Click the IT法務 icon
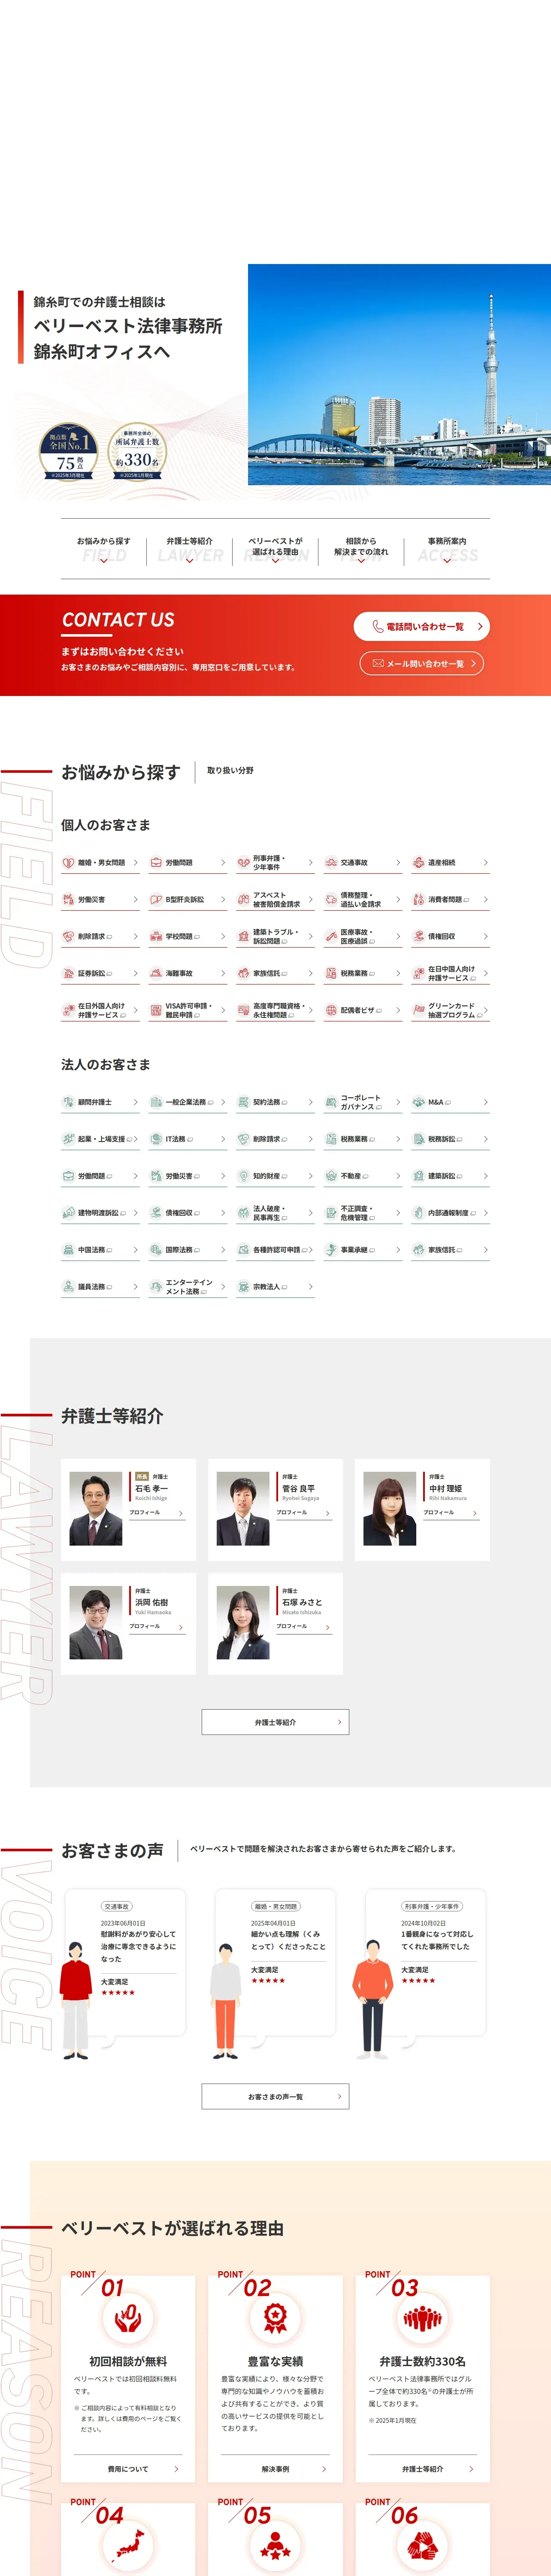The height and width of the screenshot is (2576, 551). (156, 1139)
